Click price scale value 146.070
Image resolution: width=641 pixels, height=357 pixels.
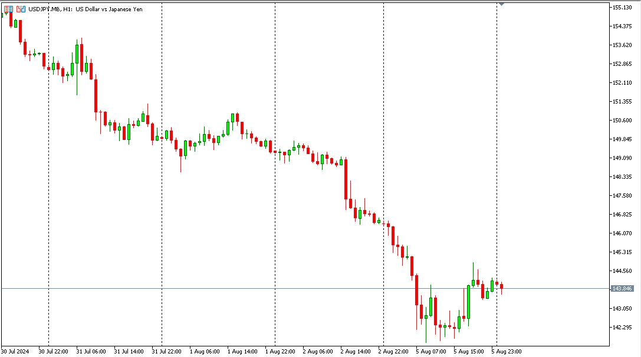click(x=622, y=233)
